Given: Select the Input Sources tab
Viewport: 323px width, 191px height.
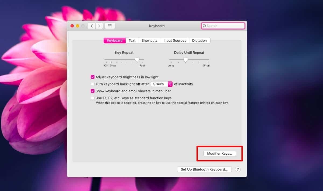Looking at the screenshot, I should point(175,40).
